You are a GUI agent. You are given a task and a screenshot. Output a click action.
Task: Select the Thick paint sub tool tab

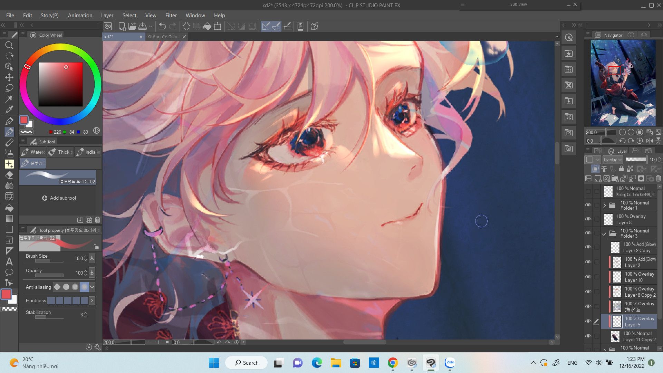pyautogui.click(x=60, y=152)
